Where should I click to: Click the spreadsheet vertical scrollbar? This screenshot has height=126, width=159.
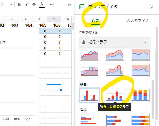(x=73, y=26)
